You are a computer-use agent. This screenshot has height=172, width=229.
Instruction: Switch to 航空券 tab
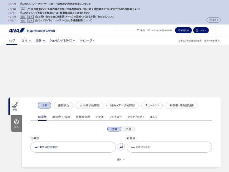[x=42, y=117]
